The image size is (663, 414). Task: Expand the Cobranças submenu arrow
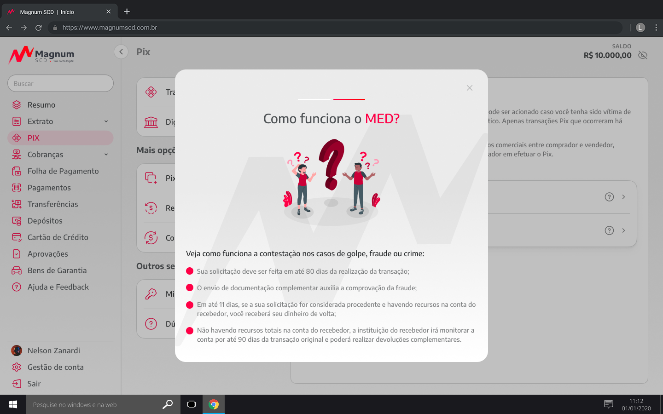click(106, 155)
